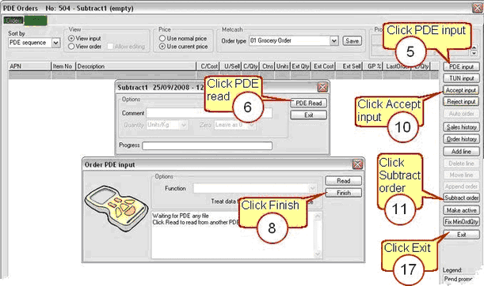This screenshot has width=484, height=286.
Task: Close the Subtract1 dialog with X icon
Action: point(322,88)
